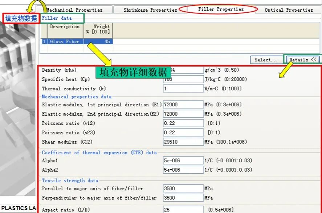Collapse the filler details with Details <<
This screenshot has height=213, width=322.
click(303, 60)
